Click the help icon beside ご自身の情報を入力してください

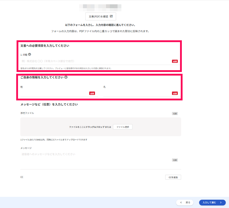66,77
